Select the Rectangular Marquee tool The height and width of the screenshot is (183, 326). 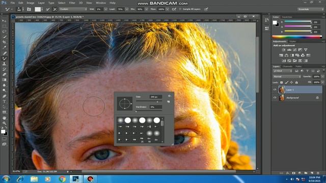(4, 26)
